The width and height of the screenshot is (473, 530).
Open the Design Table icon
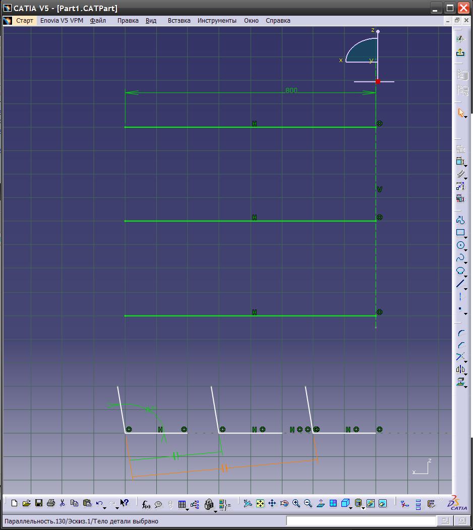[x=182, y=505]
